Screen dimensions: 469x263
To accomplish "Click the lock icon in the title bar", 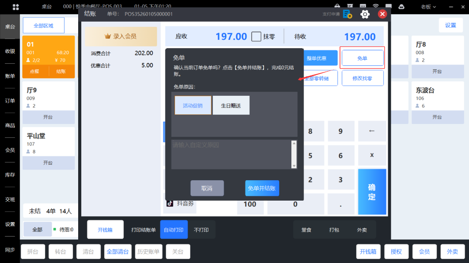I will point(337,6).
